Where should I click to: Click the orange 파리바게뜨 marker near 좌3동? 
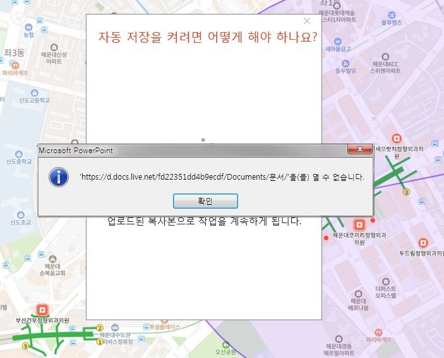pyautogui.click(x=15, y=66)
